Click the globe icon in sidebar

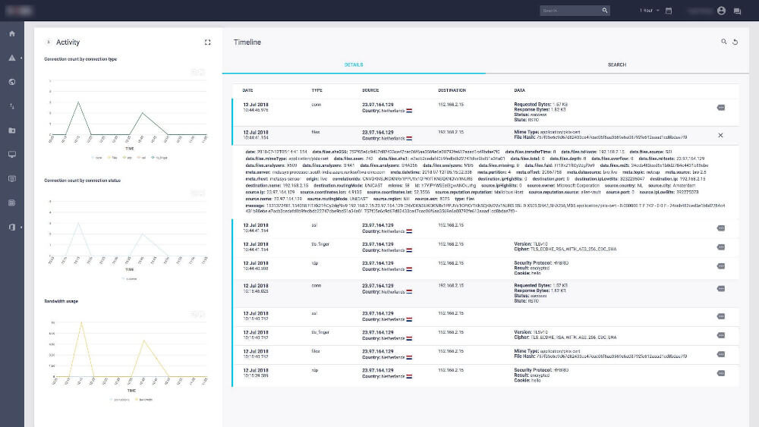(11, 82)
